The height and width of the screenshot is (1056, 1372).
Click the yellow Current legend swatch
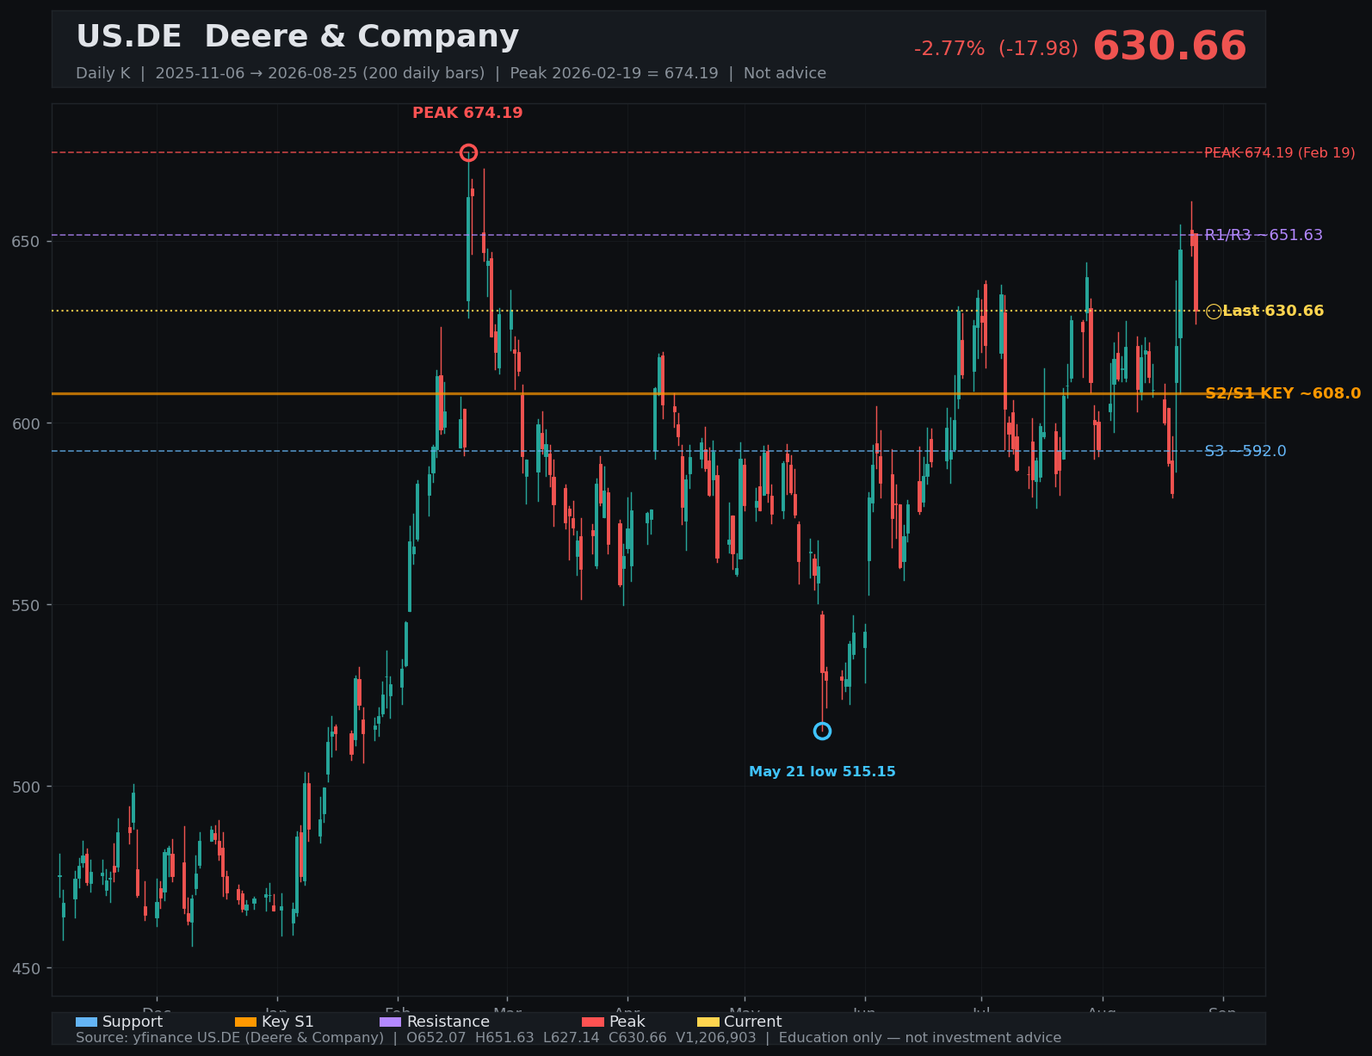[x=708, y=1022]
